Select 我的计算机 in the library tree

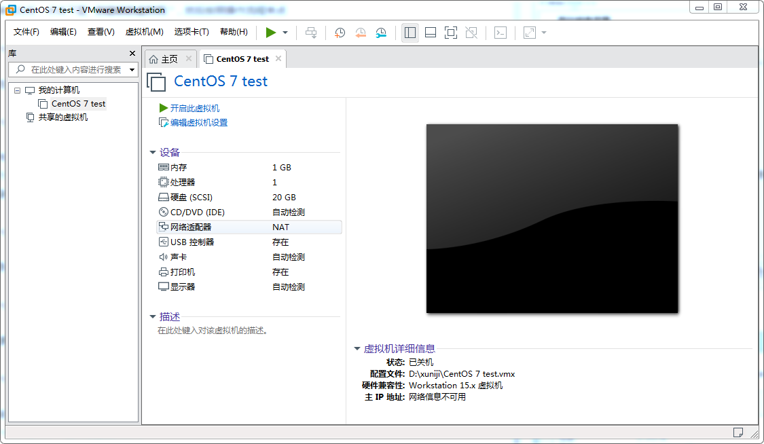coord(59,90)
